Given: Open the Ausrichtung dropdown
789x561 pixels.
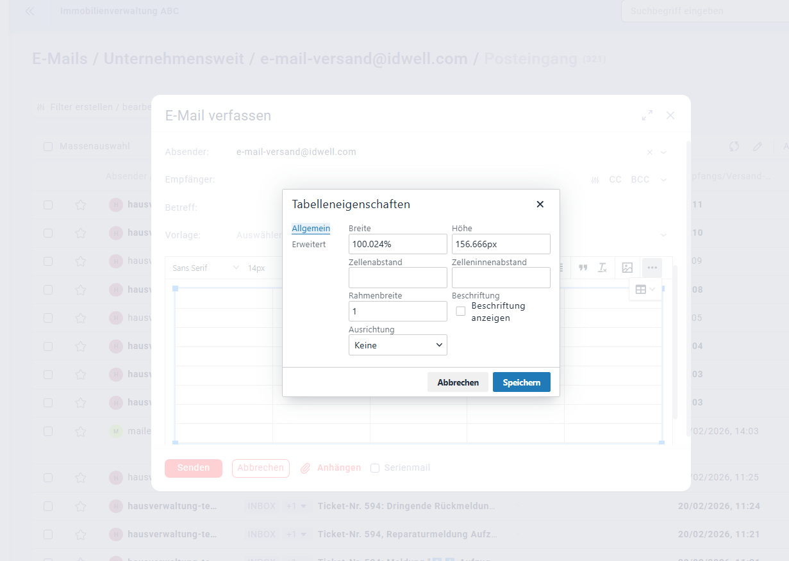Looking at the screenshot, I should coord(397,345).
